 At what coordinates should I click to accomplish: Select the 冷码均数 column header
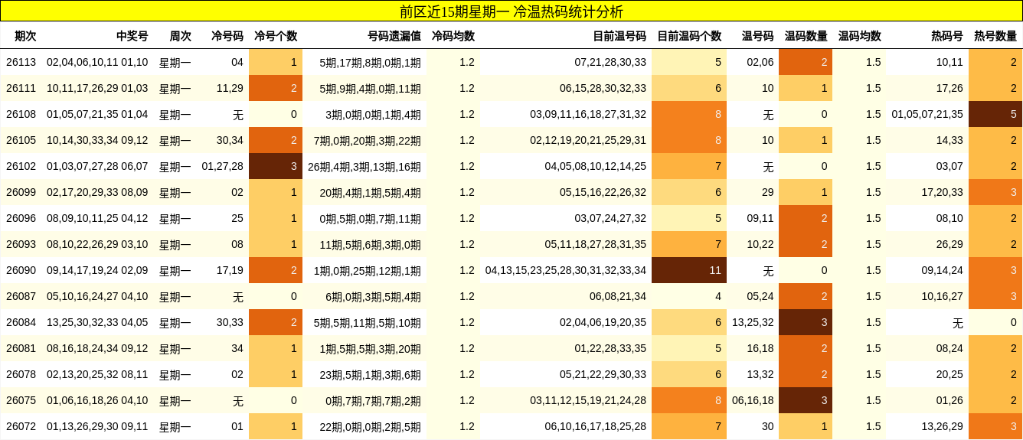click(x=453, y=36)
